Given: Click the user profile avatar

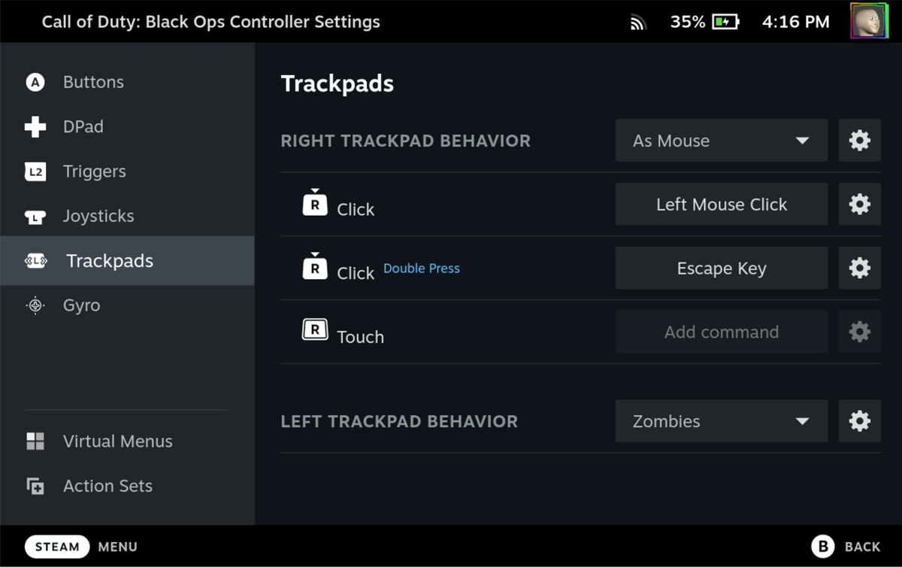Looking at the screenshot, I should 869,21.
